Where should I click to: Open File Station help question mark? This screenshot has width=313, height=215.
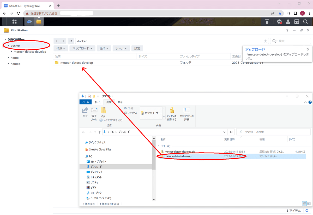[287, 30]
